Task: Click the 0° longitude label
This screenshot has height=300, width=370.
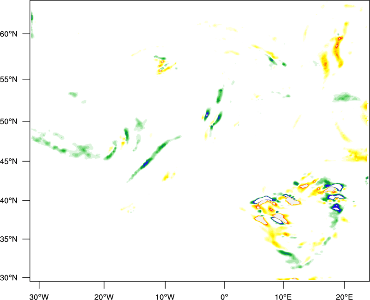Action: (224, 297)
